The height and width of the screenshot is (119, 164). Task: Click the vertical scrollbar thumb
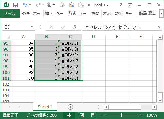pos(160,95)
